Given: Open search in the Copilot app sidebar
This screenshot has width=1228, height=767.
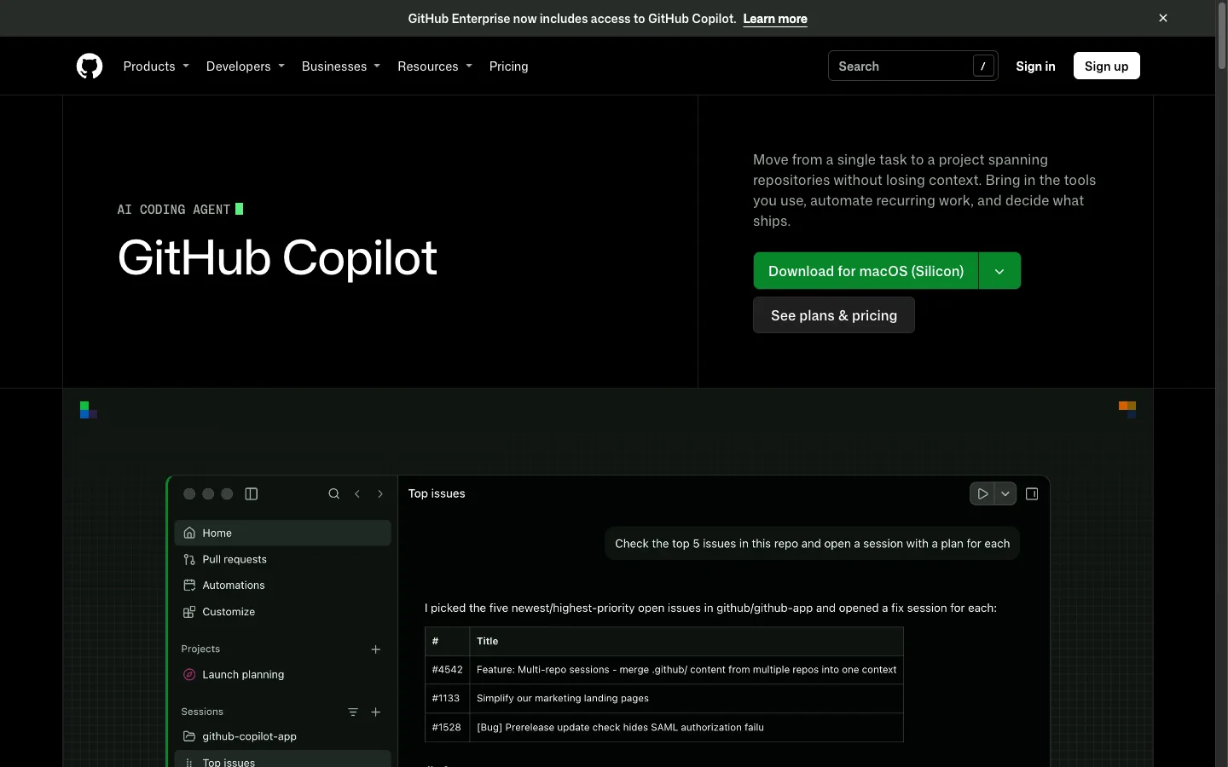Looking at the screenshot, I should [x=334, y=493].
